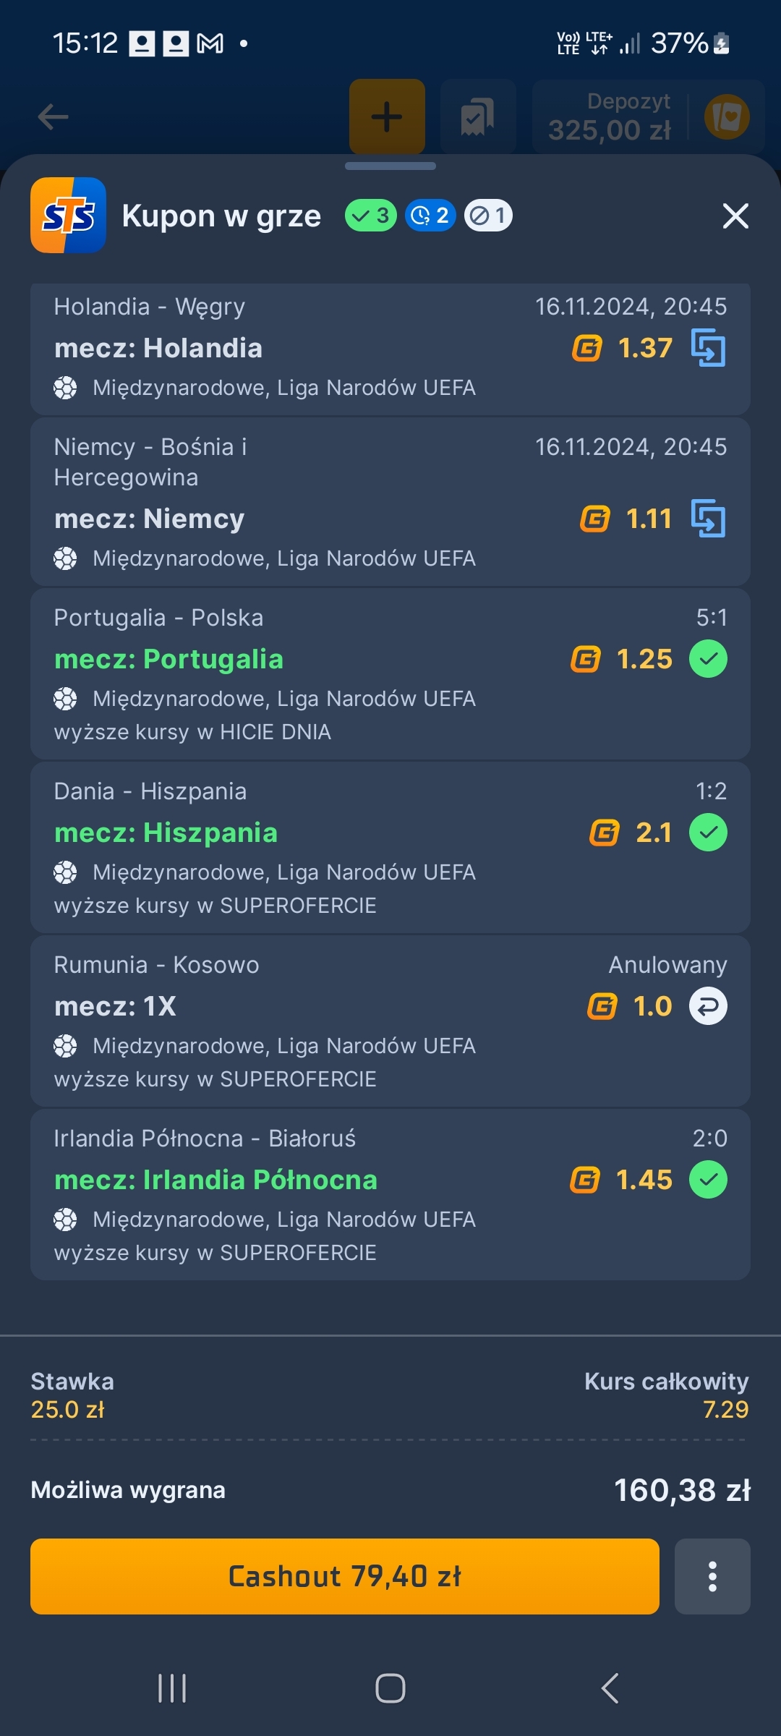Tap green checkmark on Irlandia Północna bet
This screenshot has height=1736, width=781.
point(708,1180)
